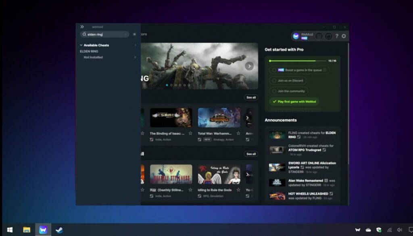Favorite Total War: Warhammer with its star
Viewport: 413px width, 236px height.
click(x=238, y=133)
